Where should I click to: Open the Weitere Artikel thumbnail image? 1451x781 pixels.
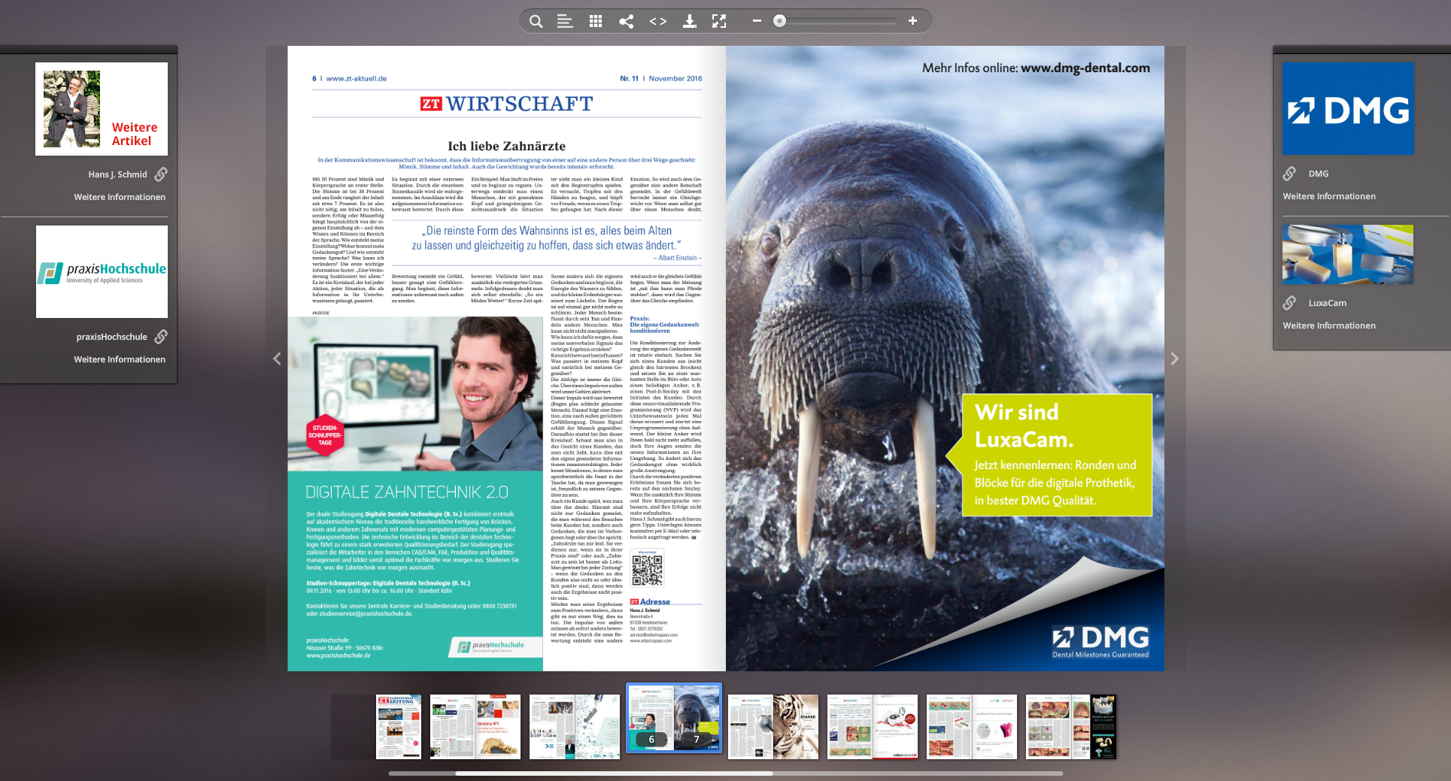[102, 109]
